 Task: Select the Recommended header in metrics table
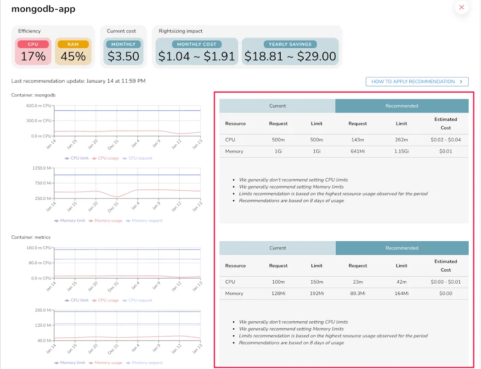pos(402,248)
